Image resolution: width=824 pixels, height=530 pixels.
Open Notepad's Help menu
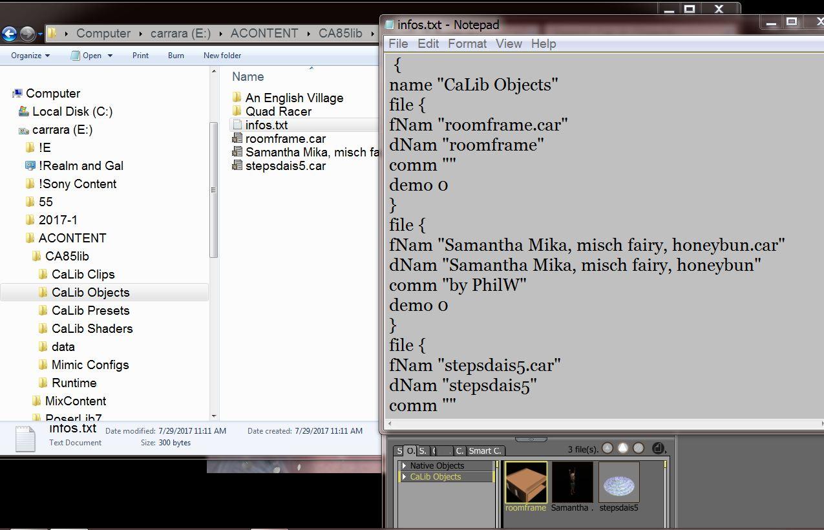click(544, 43)
